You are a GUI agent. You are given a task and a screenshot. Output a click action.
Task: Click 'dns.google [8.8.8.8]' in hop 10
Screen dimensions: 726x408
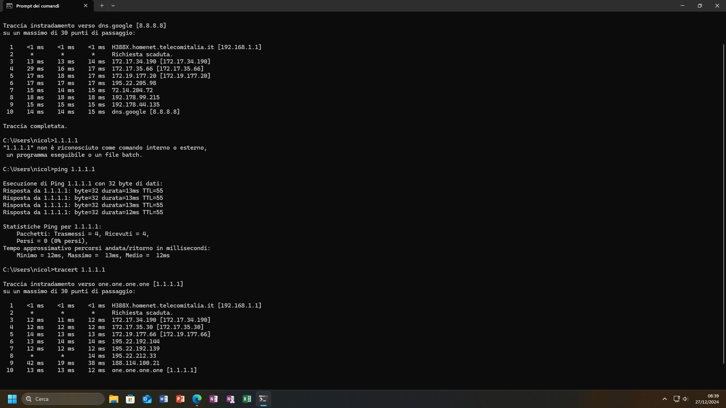pyautogui.click(x=146, y=112)
